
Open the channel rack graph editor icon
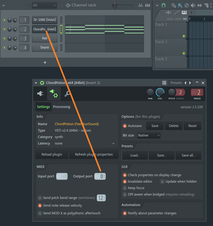tap(140, 5)
